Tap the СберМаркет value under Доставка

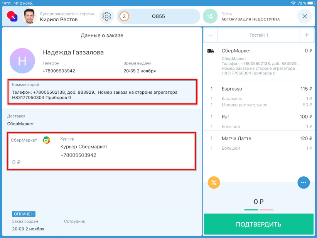(20, 124)
